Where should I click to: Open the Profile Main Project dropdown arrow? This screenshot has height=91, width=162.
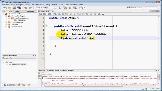click(85, 8)
